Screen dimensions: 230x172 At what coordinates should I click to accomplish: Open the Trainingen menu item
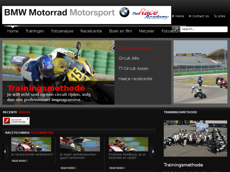tap(35, 31)
